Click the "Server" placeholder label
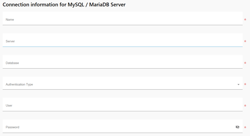This screenshot has height=136, width=250. (10, 41)
